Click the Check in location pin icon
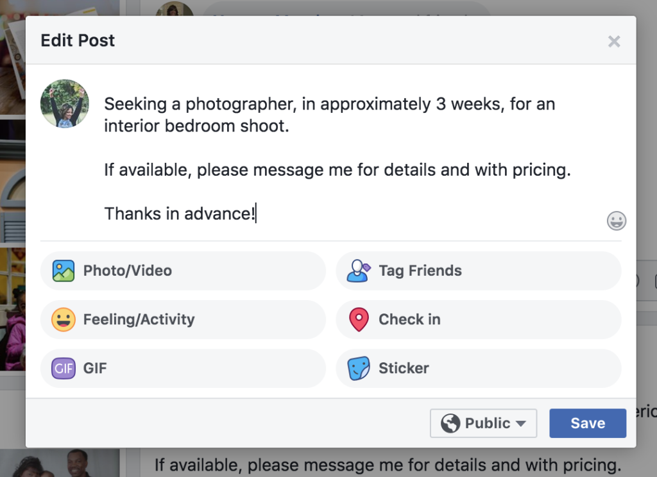This screenshot has height=477, width=657. 359,319
